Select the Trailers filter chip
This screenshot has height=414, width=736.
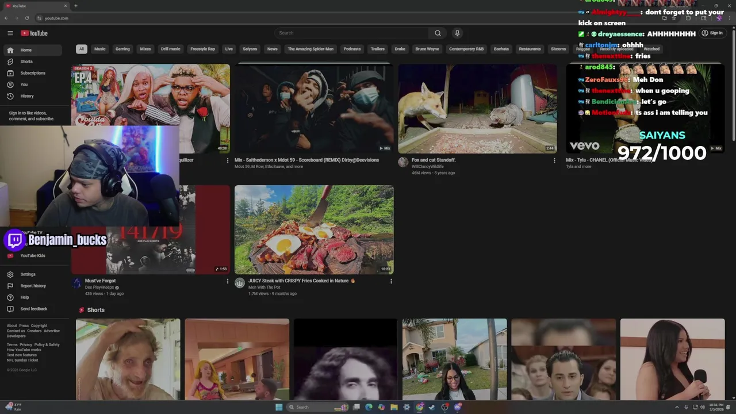coord(378,49)
